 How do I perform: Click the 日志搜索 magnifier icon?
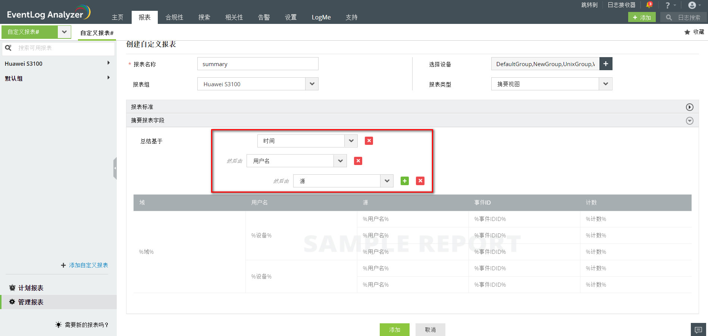[x=668, y=17]
